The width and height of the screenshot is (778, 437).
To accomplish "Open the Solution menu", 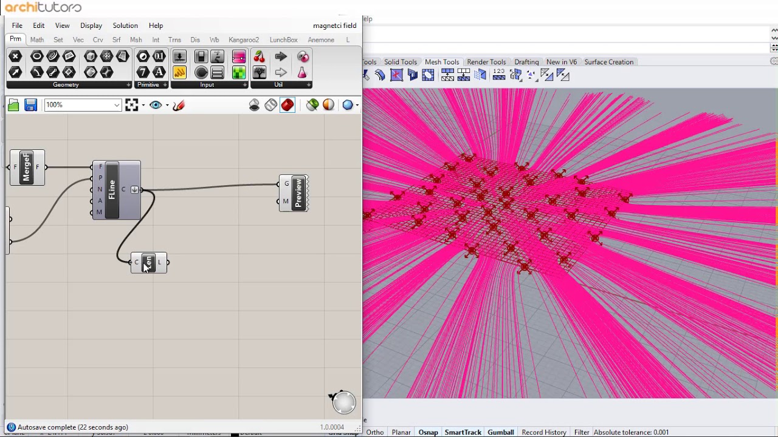I will click(x=125, y=25).
